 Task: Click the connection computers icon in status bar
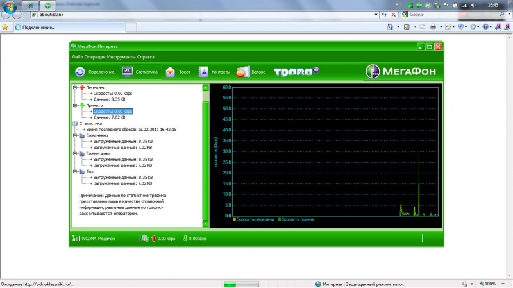pyautogui.click(x=146, y=238)
